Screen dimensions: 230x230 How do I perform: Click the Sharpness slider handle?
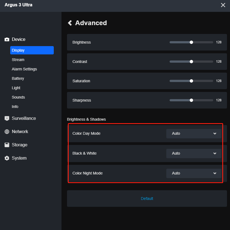[191, 100]
